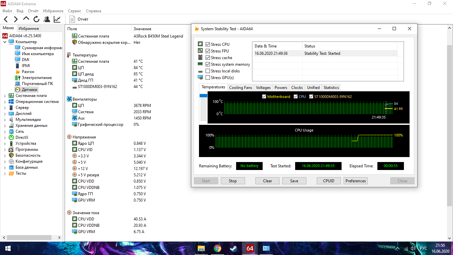Uncheck the Stress CPU checkbox

coord(208,44)
